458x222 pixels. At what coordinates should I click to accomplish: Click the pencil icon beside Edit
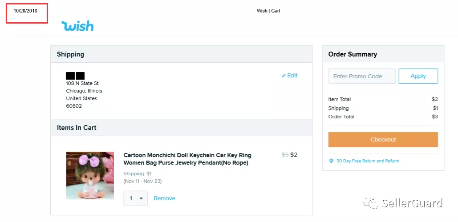tap(284, 76)
